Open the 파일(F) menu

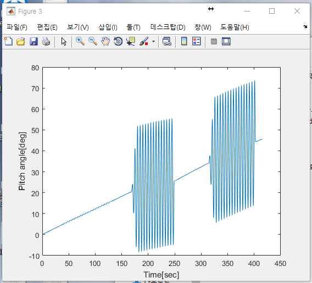click(x=17, y=27)
